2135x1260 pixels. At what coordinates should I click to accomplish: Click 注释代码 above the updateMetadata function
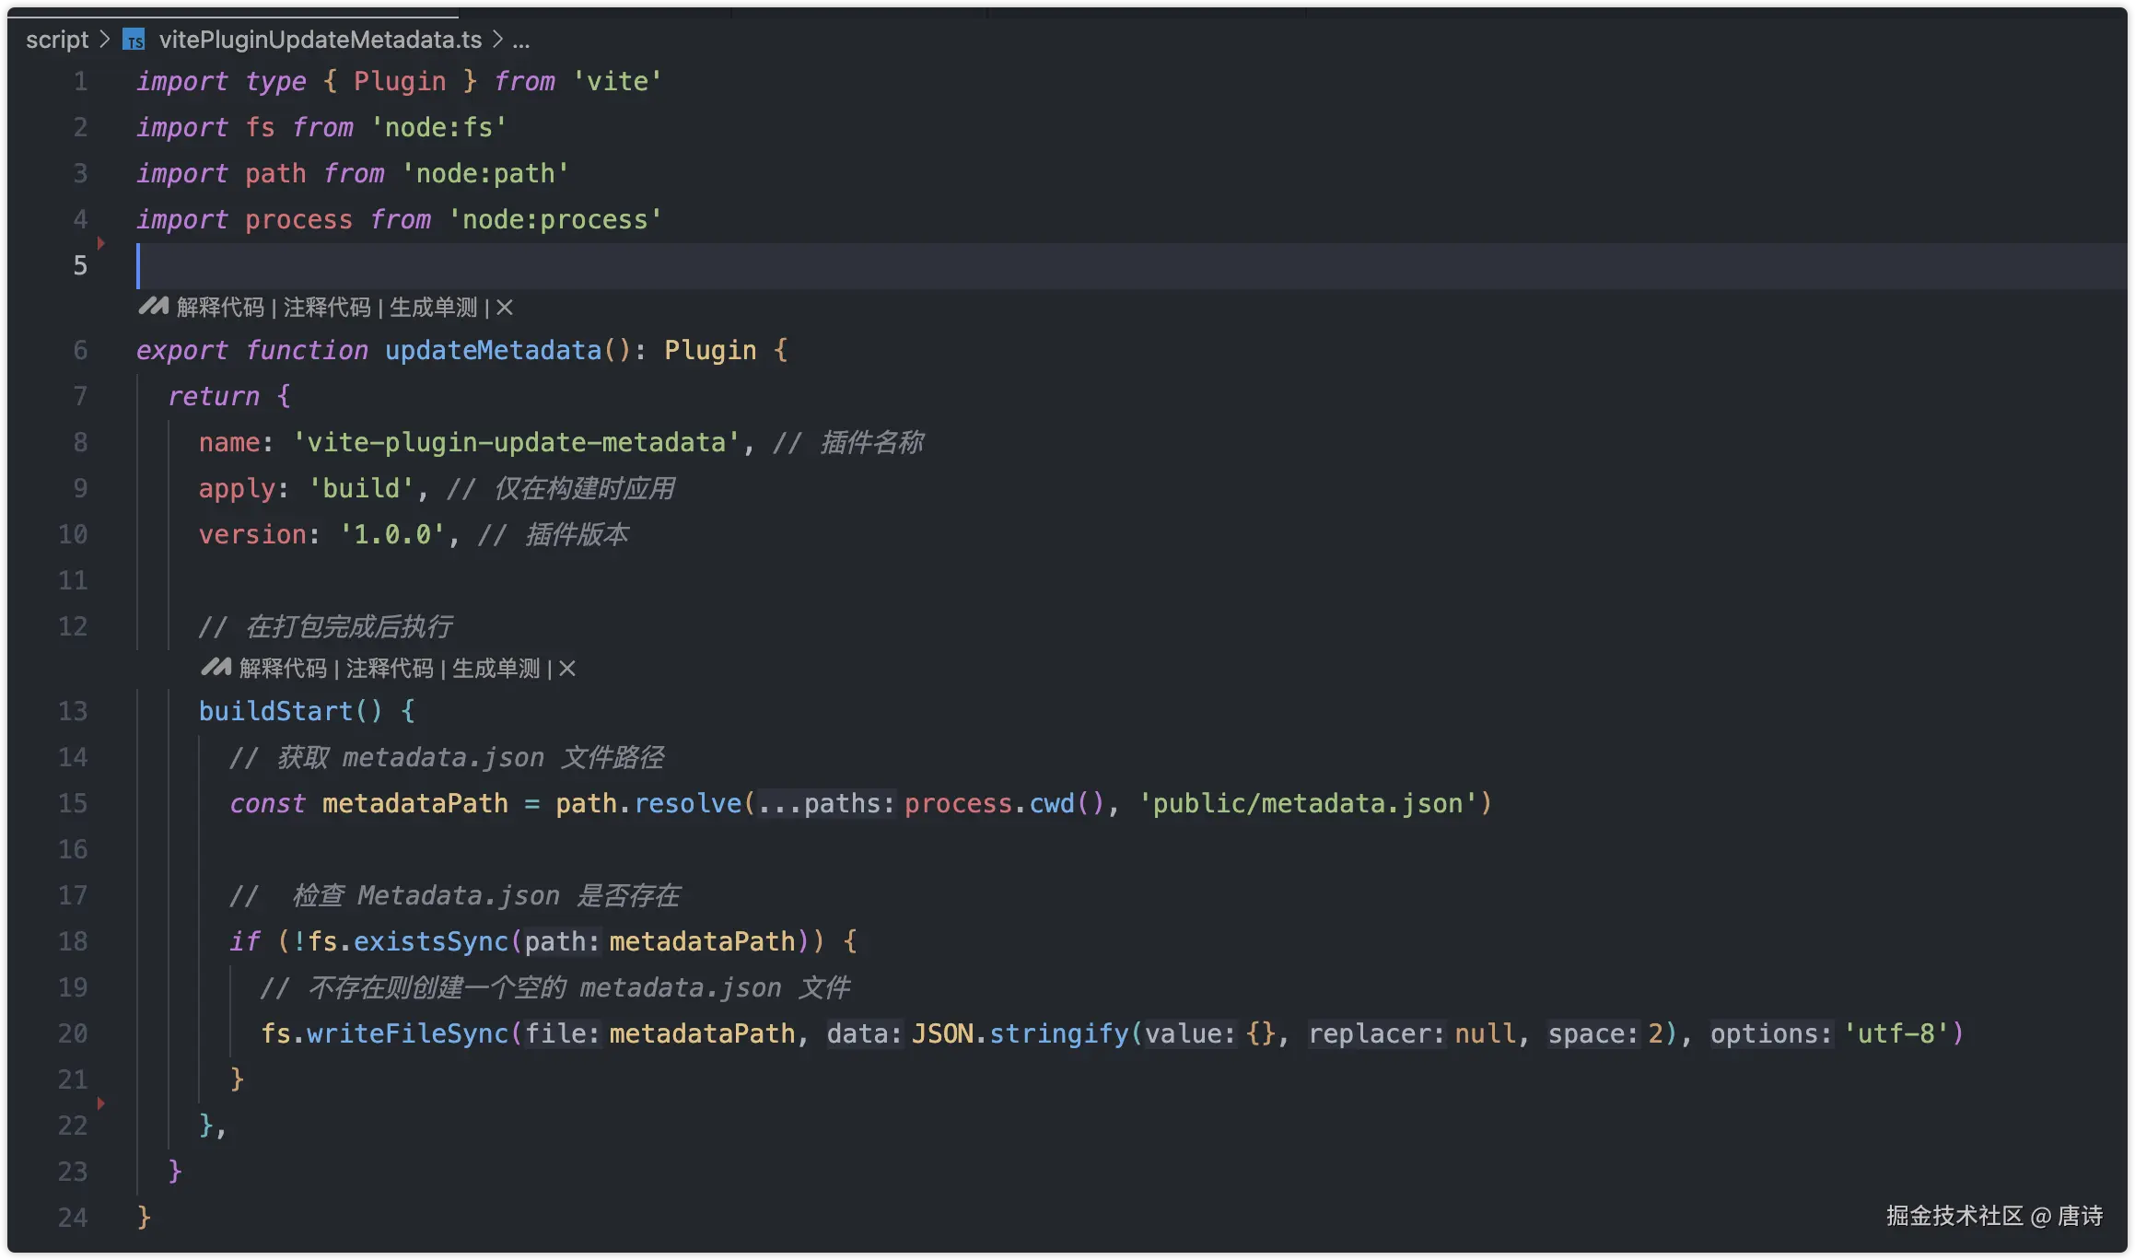point(326,308)
